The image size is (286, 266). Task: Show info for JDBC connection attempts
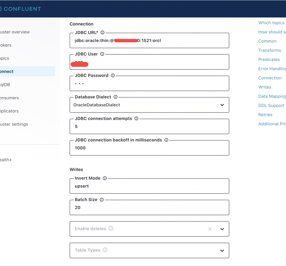pos(136,119)
